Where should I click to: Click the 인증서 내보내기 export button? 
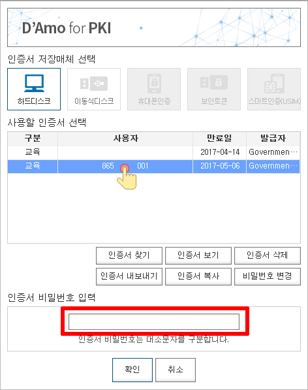(129, 276)
